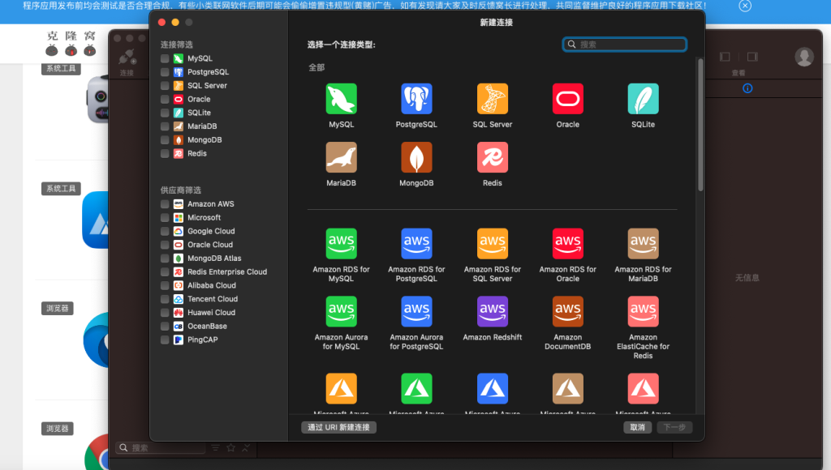Check Redis Enterprise Cloud vendor filter

[x=165, y=271]
